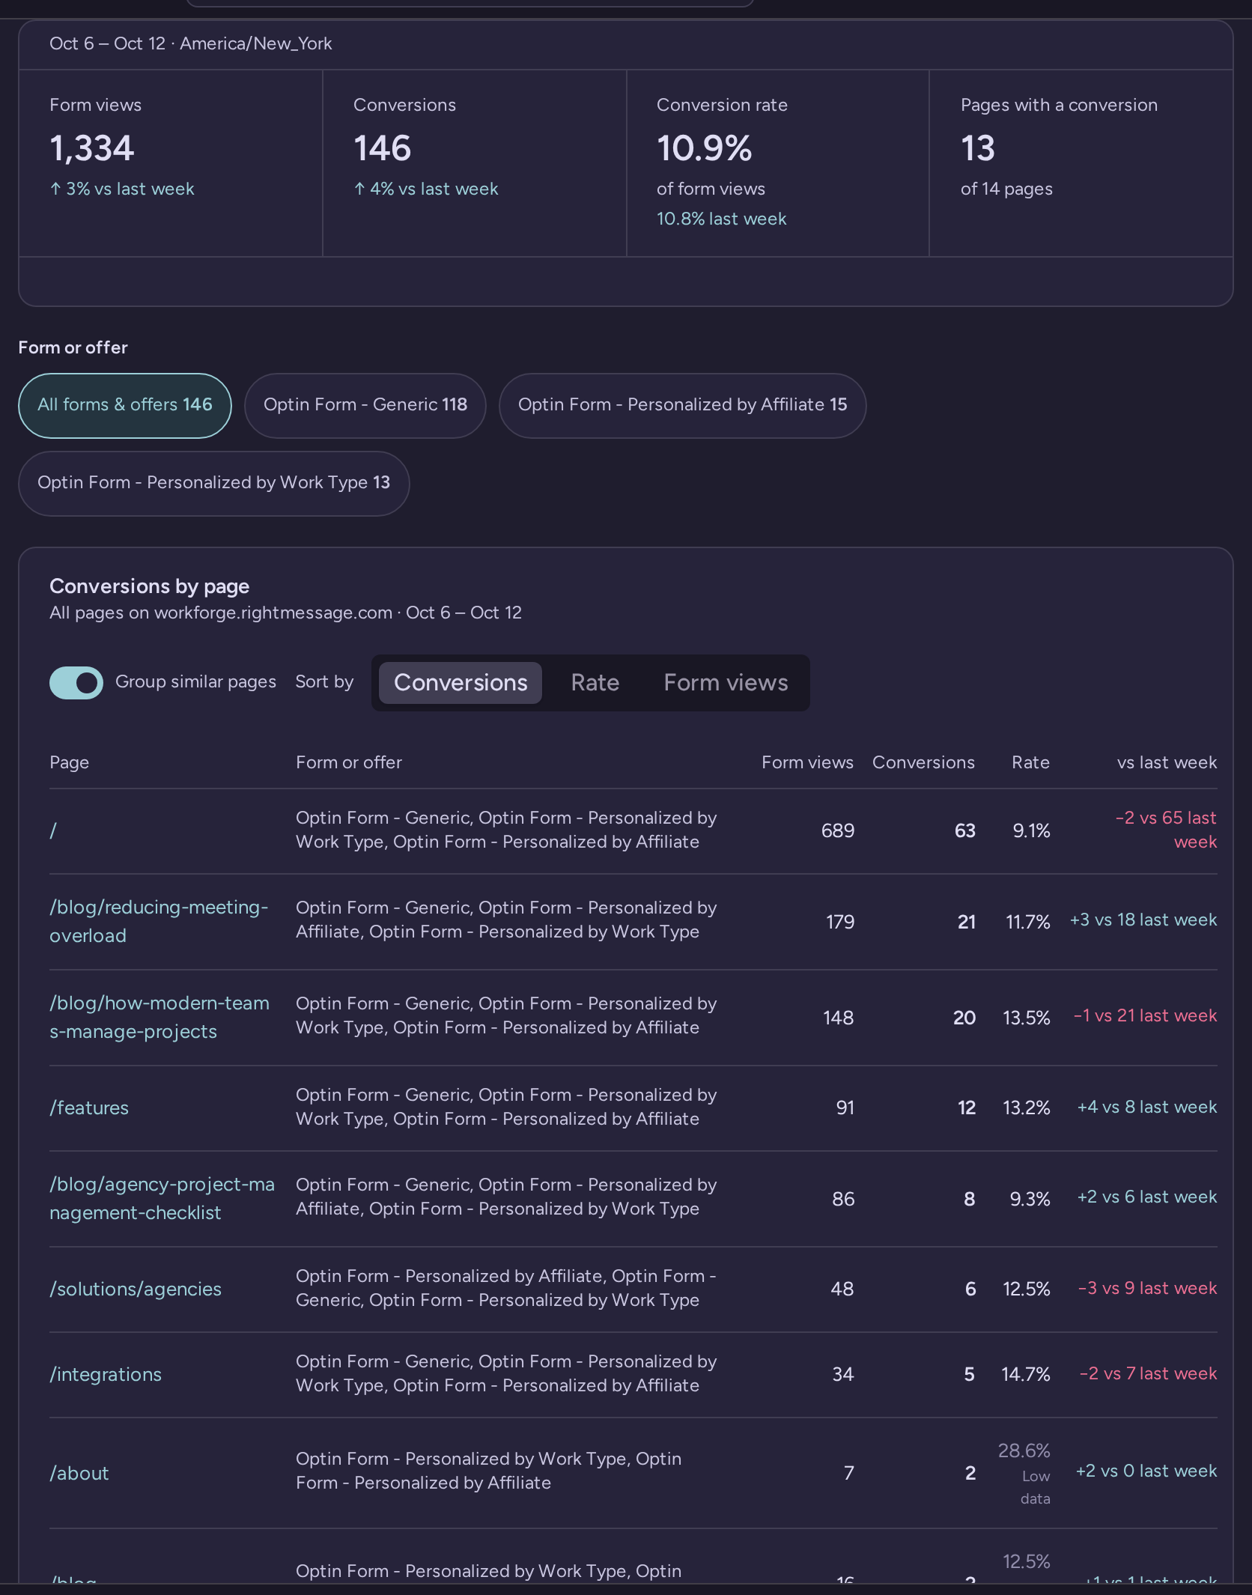Click the 1,334 form views value
This screenshot has height=1595, width=1252.
(92, 148)
